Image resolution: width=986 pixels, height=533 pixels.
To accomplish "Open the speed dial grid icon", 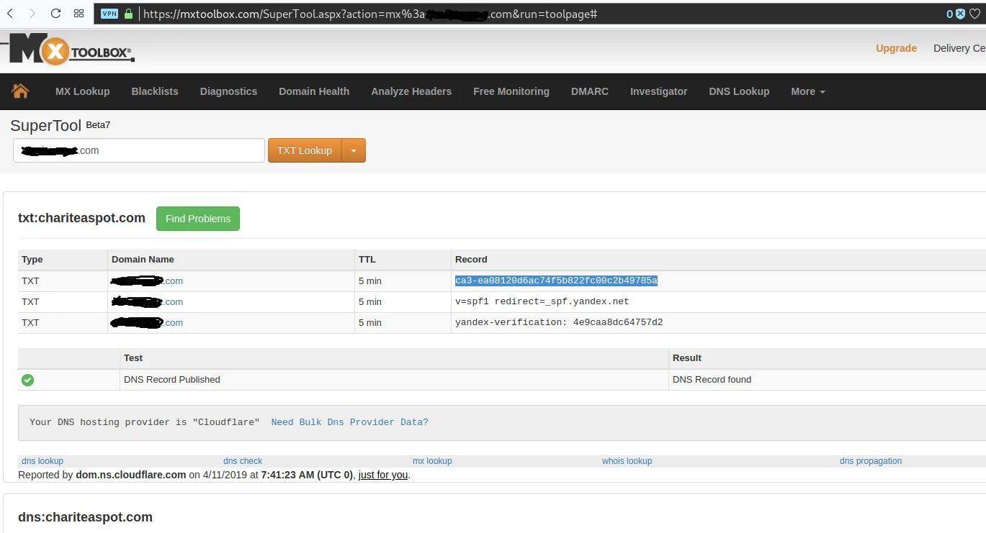I will (x=79, y=13).
